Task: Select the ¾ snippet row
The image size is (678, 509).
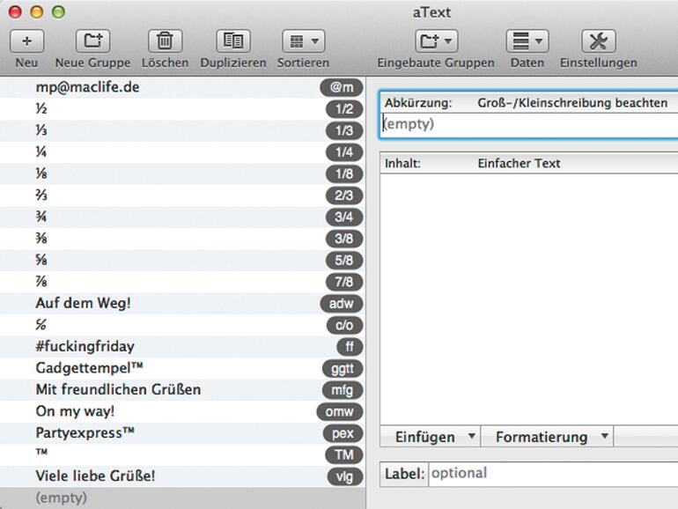Action: 181,218
